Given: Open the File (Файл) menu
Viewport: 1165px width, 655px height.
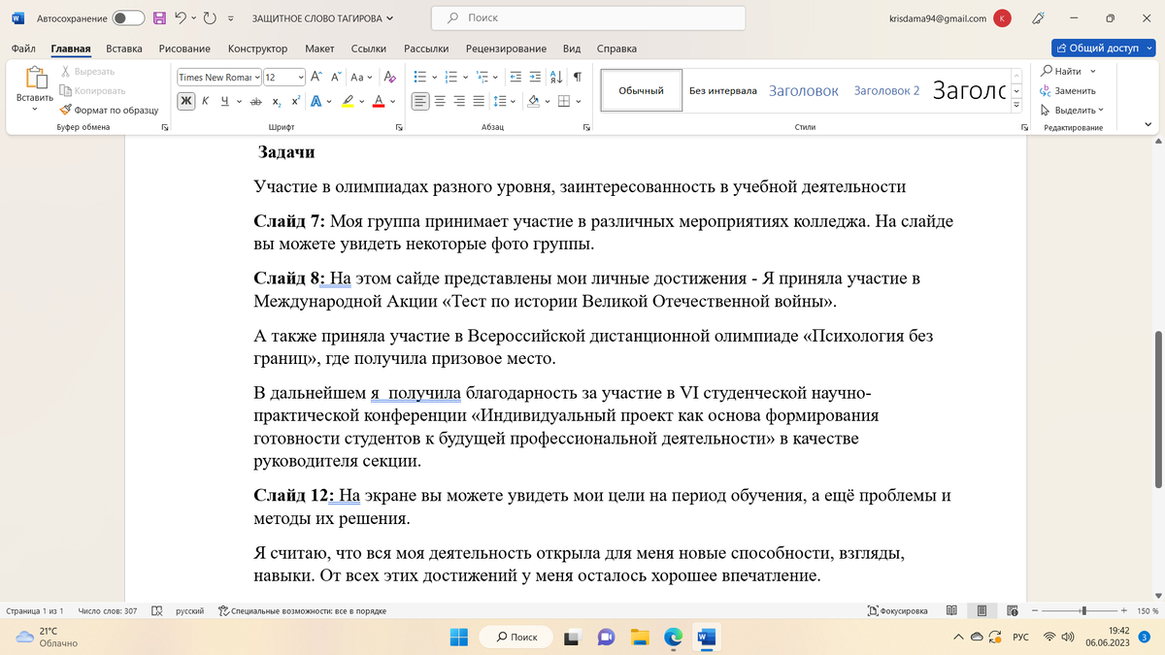Looking at the screenshot, I should 24,49.
